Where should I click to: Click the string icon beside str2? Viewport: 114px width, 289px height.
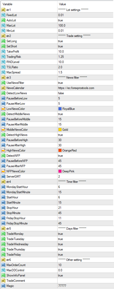tap(3, 36)
